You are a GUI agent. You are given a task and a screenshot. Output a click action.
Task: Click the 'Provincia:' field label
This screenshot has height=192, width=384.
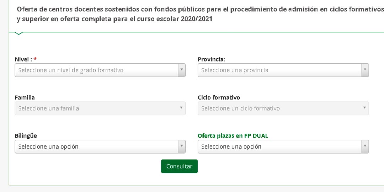[x=211, y=59]
